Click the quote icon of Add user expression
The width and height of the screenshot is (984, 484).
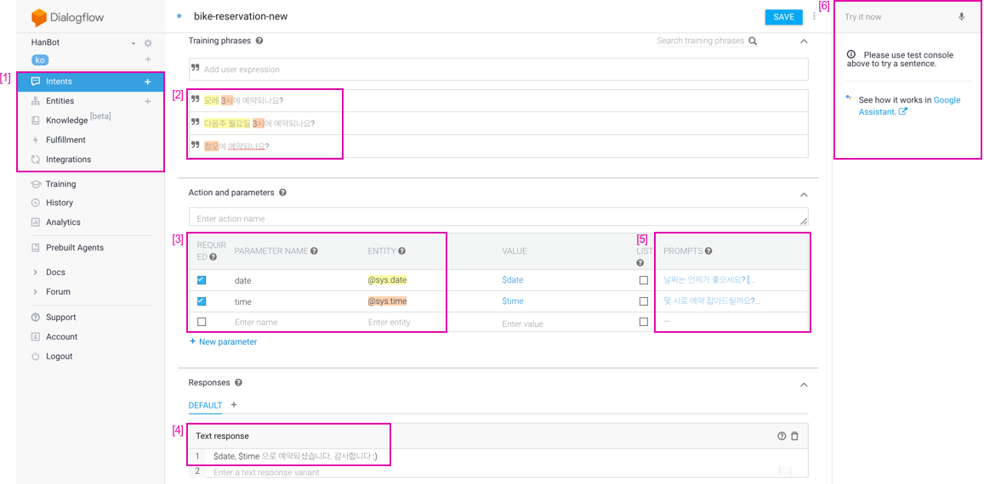[x=195, y=68]
